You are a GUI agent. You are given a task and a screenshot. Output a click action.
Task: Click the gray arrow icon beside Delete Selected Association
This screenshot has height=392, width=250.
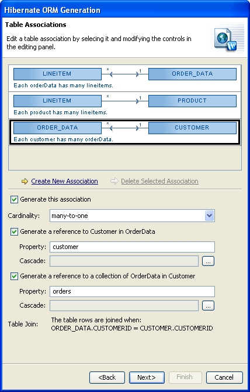pyautogui.click(x=114, y=181)
